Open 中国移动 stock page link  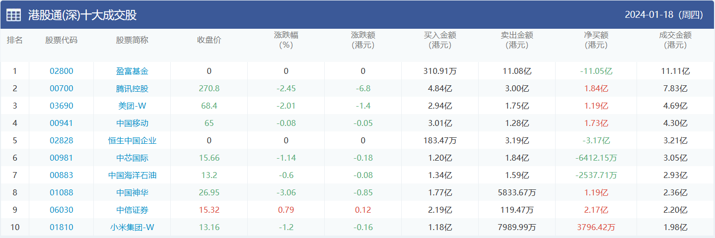[x=132, y=123]
